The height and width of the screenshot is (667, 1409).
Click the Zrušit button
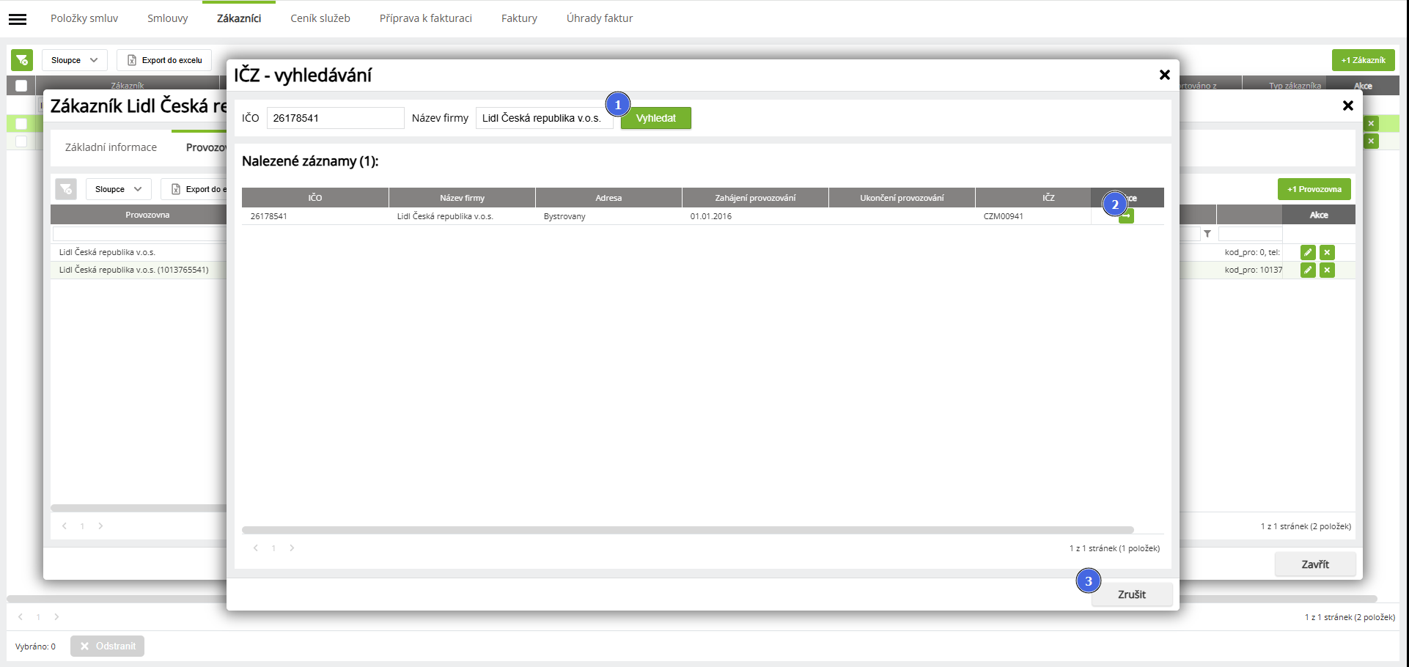point(1132,594)
